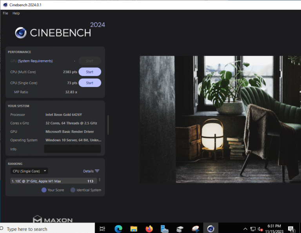This screenshot has width=301, height=233.
Task: Open Server Manager from the taskbar
Action: [165, 229]
